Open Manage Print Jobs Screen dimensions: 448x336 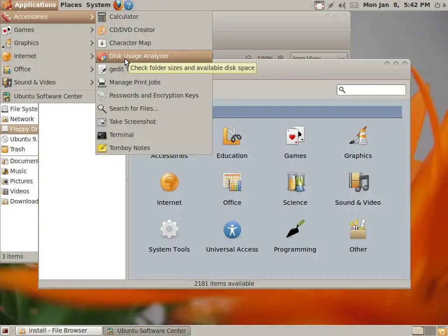point(154,83)
